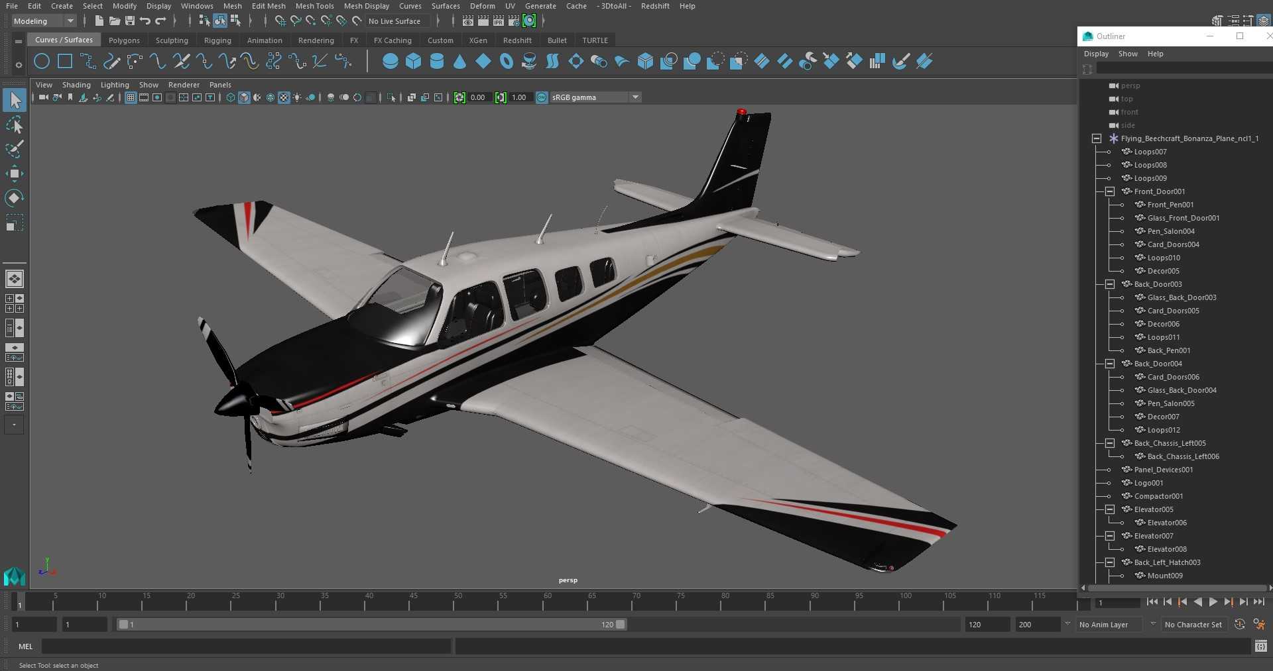Collapse the Front_Door001 node
This screenshot has height=671, width=1273.
[1110, 191]
